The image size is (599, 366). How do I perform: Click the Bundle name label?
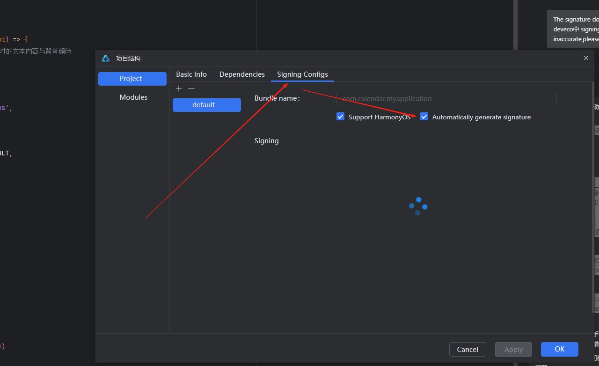pyautogui.click(x=277, y=98)
